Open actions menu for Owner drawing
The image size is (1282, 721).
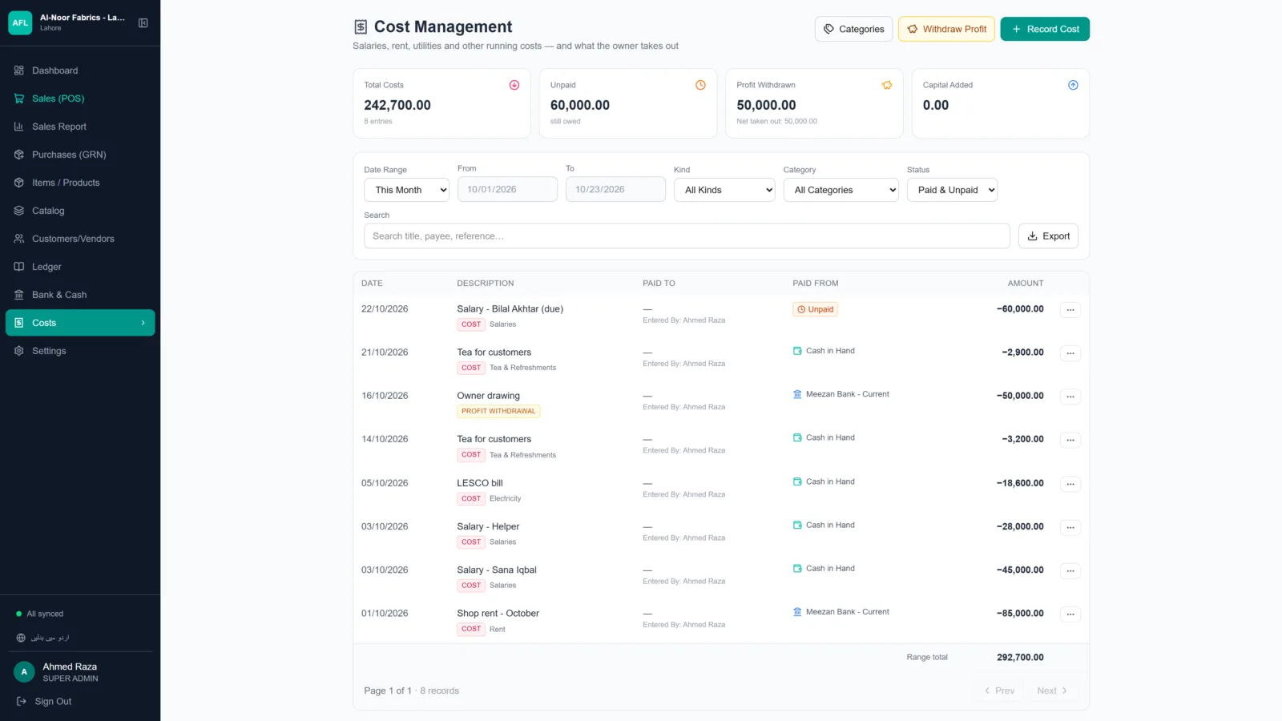tap(1070, 397)
